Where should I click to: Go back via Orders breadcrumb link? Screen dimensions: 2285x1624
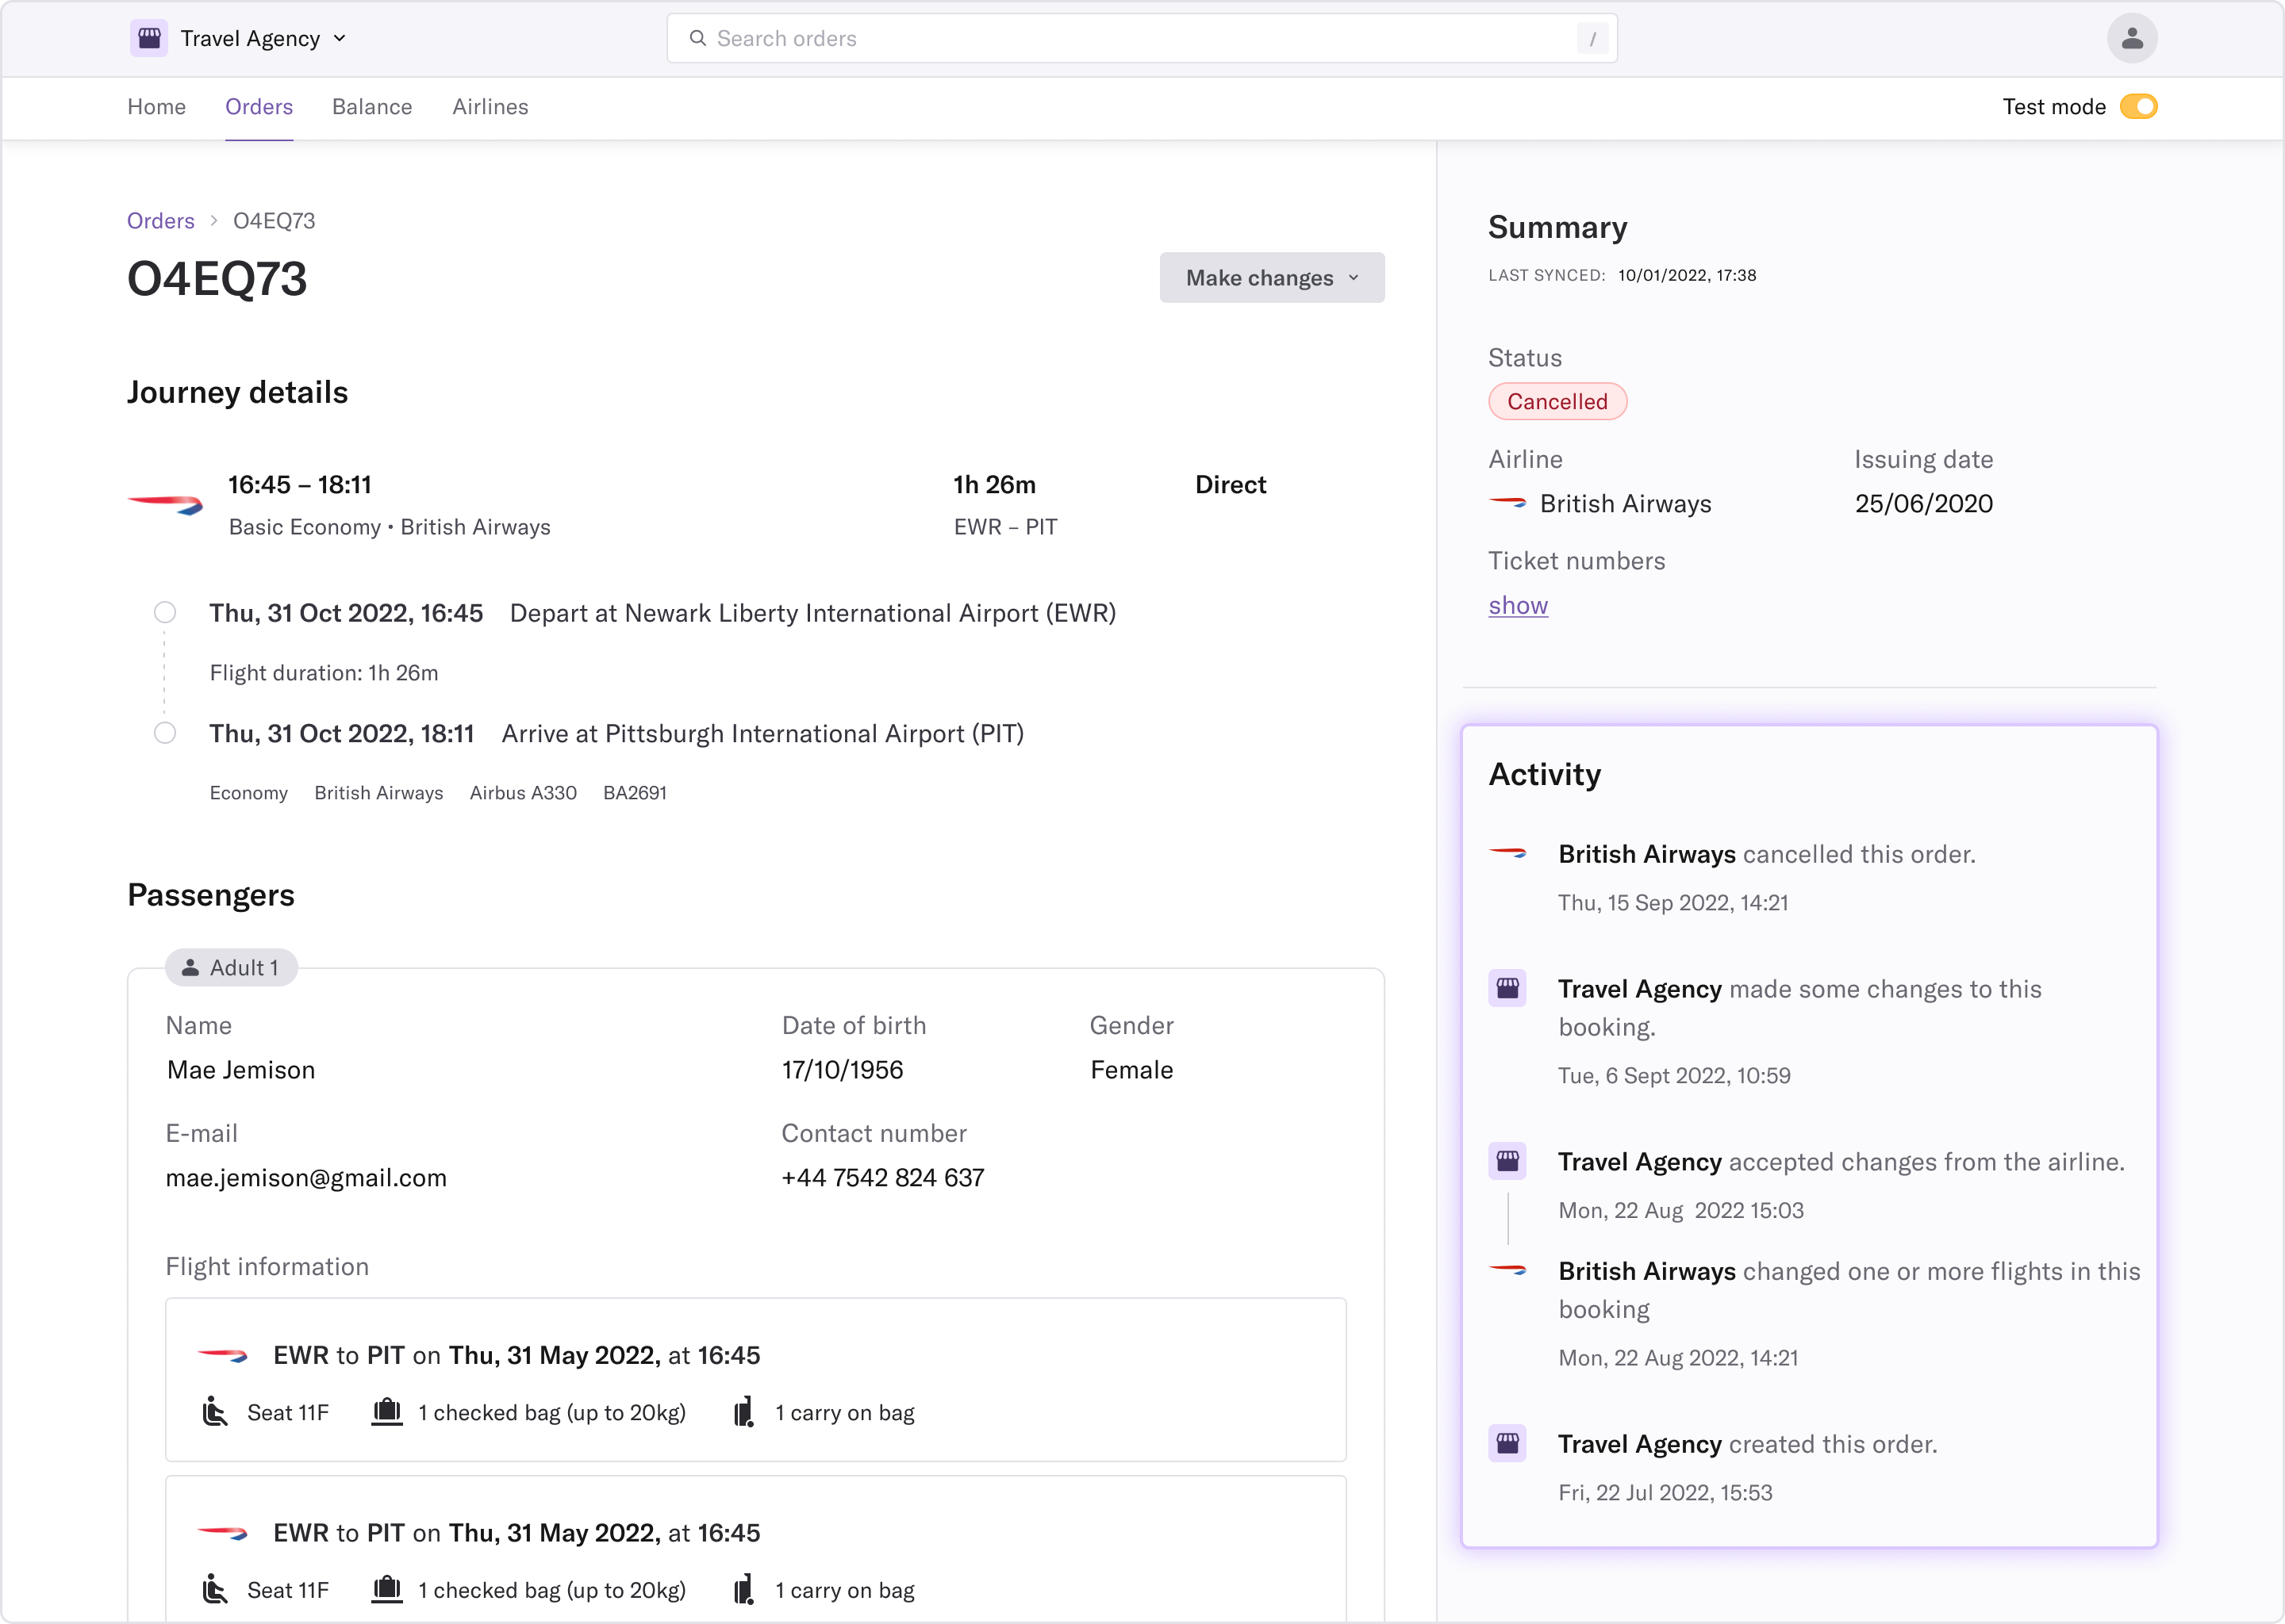[x=160, y=221]
